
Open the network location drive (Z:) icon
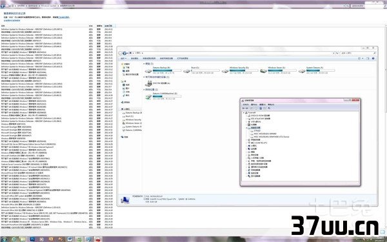point(148,97)
